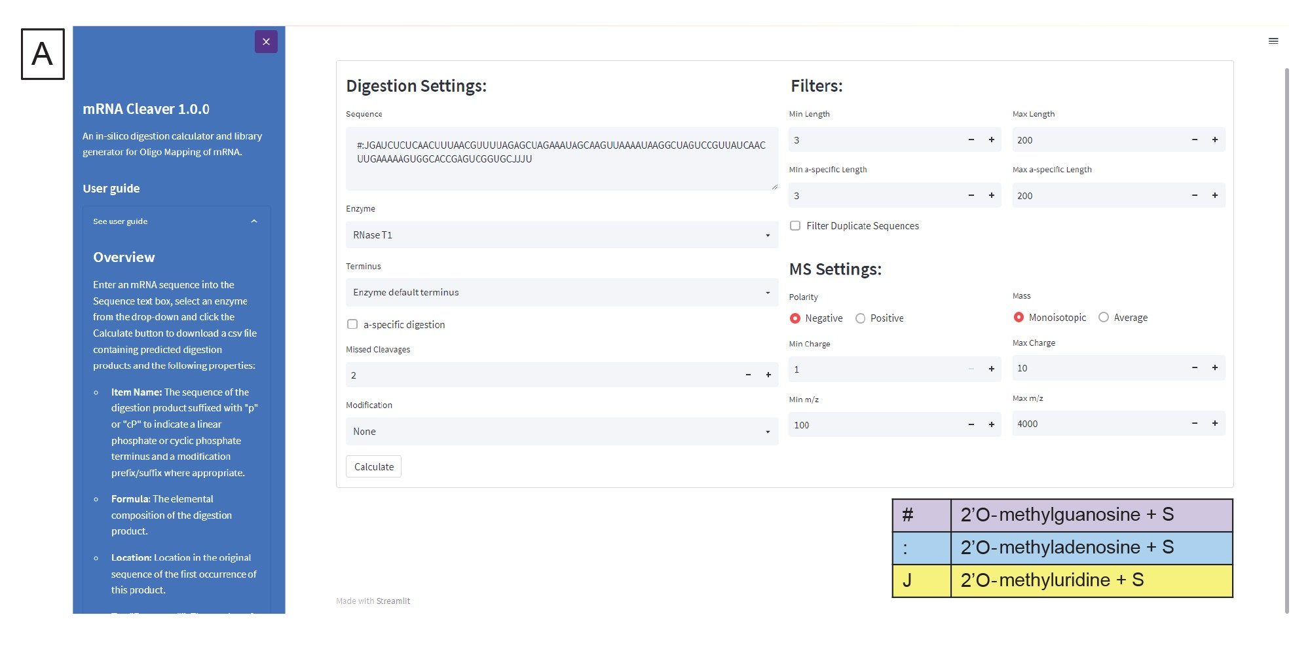Select Positive polarity

coord(860,318)
